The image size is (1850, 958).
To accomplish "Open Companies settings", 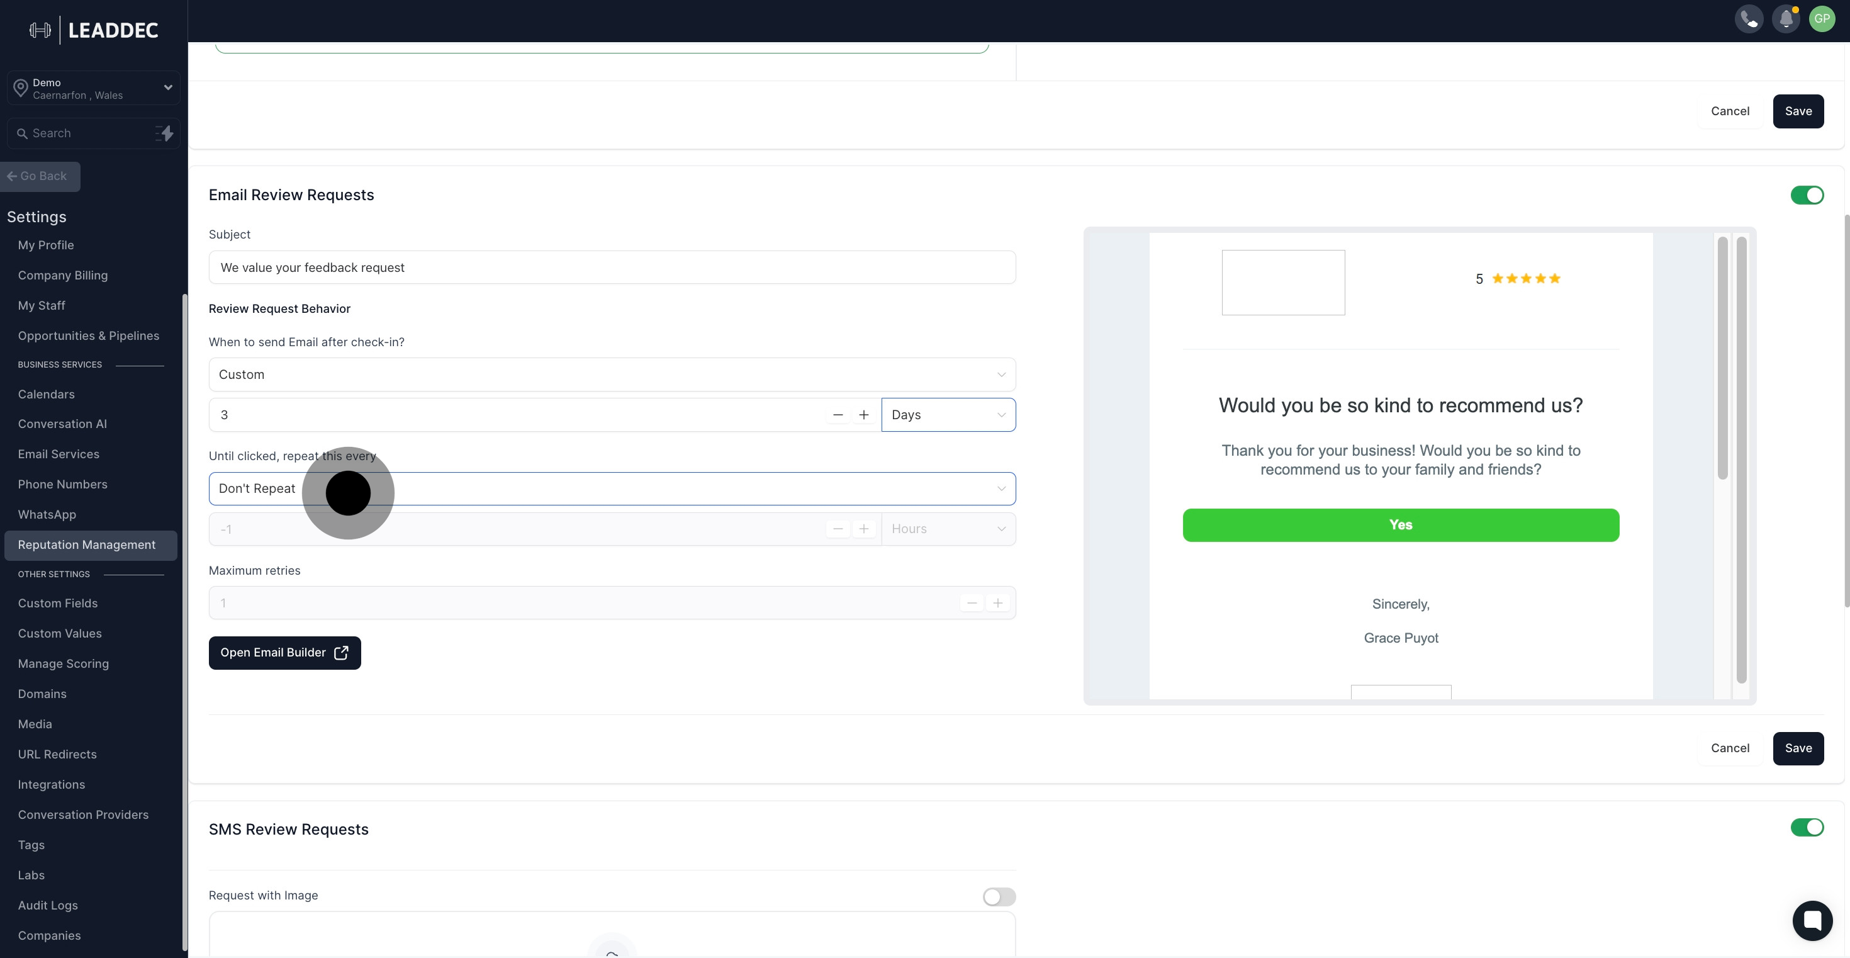I will pyautogui.click(x=50, y=936).
